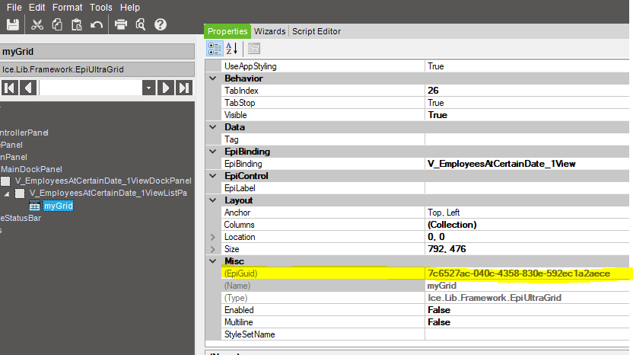Open the Tools menu
Viewport: 633px width, 355px height.
pos(100,7)
